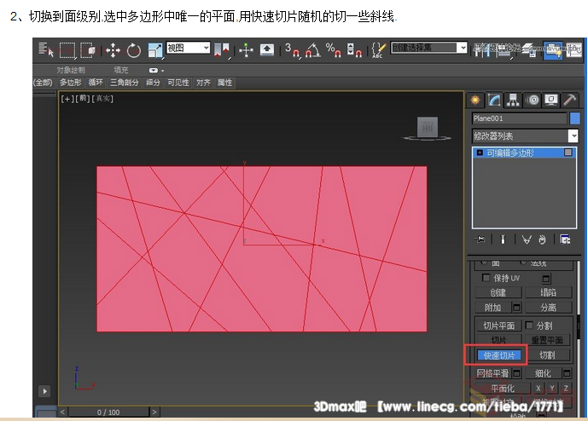This screenshot has width=588, height=421.
Task: Click the 切片平面 button
Action: (x=498, y=326)
